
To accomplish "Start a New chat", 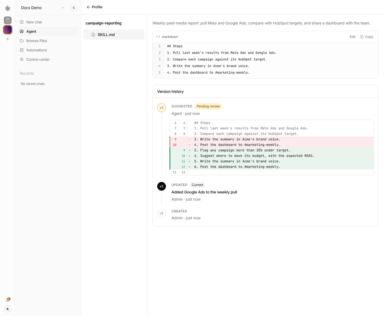I will coord(48,22).
